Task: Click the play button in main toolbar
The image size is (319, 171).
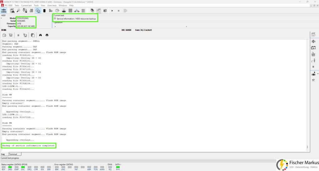Action: [x=112, y=11]
